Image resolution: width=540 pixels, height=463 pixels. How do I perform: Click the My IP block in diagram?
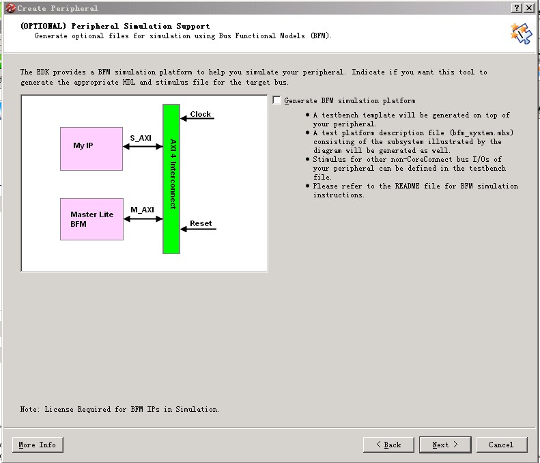tap(91, 149)
